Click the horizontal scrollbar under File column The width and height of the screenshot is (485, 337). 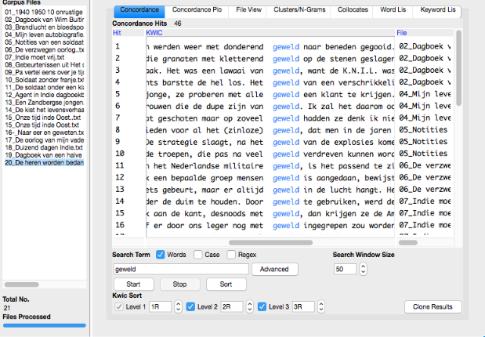coord(408,243)
